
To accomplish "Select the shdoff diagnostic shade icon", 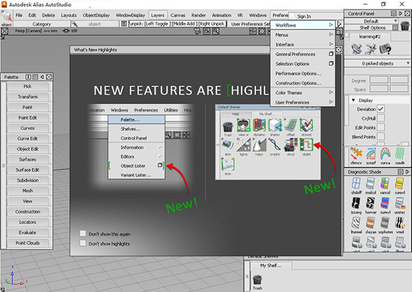I will tap(355, 183).
